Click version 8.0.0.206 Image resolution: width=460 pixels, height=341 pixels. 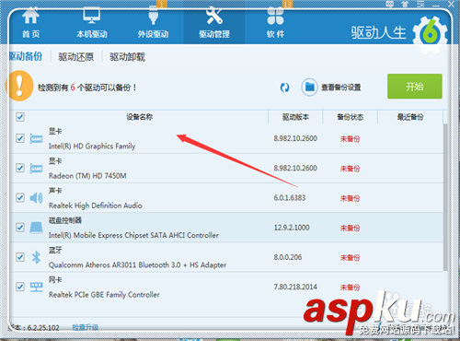288,257
